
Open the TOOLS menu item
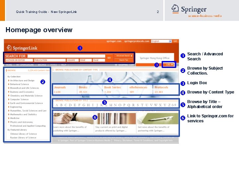[54, 65]
